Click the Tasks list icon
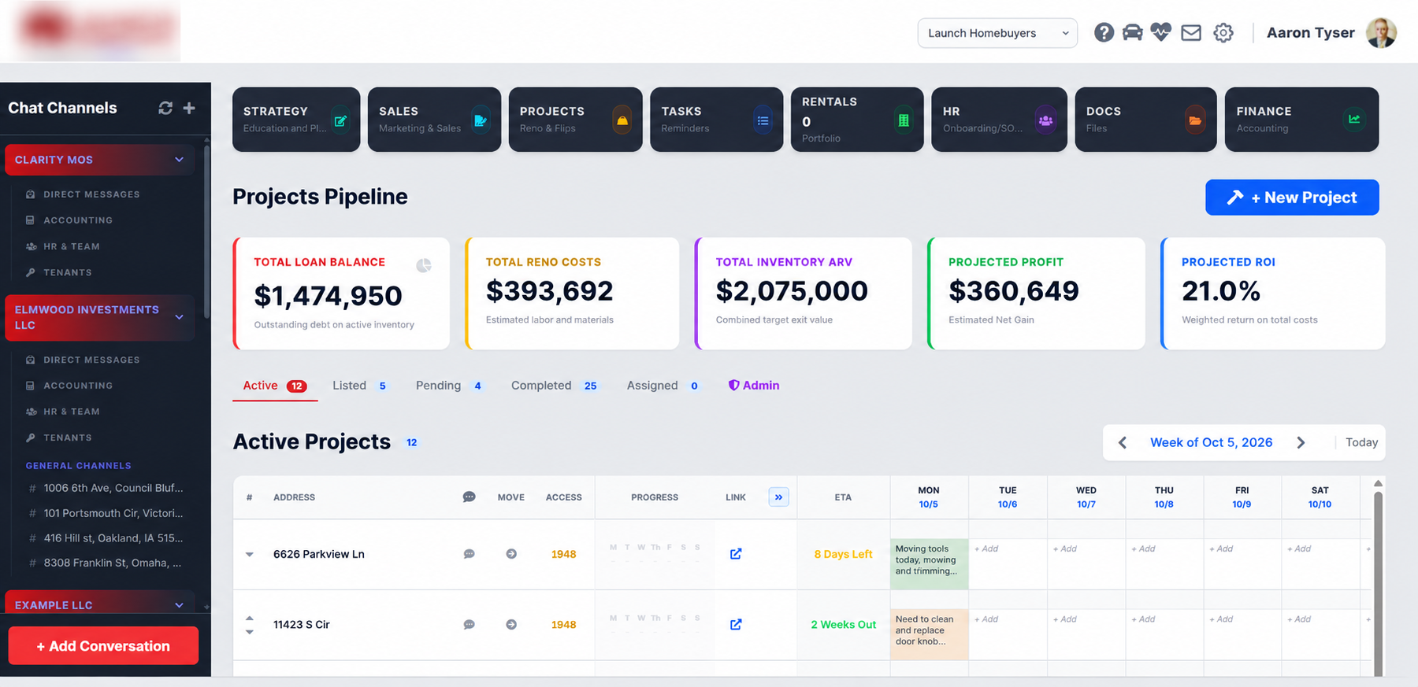This screenshot has width=1418, height=687. coord(763,120)
